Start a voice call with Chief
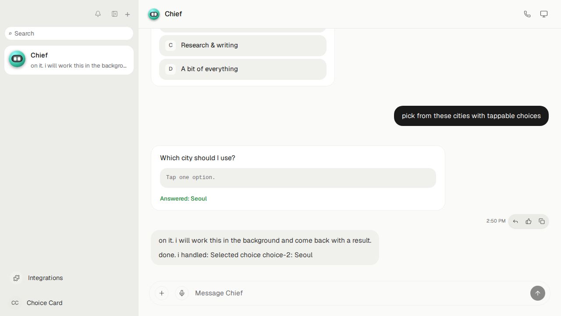Image resolution: width=561 pixels, height=316 pixels. 527,14
